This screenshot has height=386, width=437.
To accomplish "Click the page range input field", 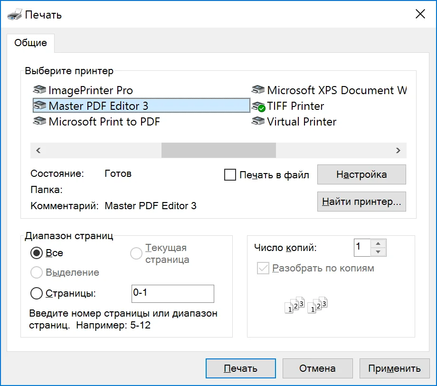I will tap(172, 293).
